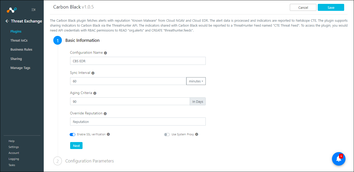The width and height of the screenshot is (354, 172).
Task: Show the Override Reputation info icon
Action: [x=105, y=114]
